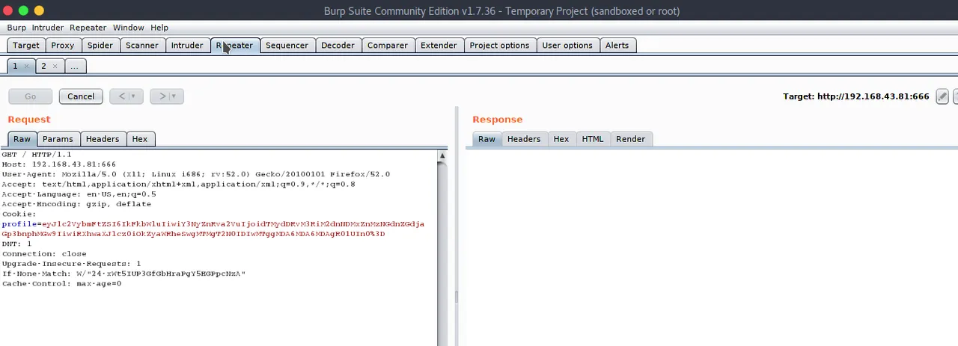Click the 'Accept-Language: en-US,en;q=0.5' line
Image resolution: width=958 pixels, height=346 pixels.
click(x=79, y=194)
